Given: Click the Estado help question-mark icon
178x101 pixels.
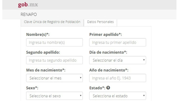Looking at the screenshot, I should [108, 88].
